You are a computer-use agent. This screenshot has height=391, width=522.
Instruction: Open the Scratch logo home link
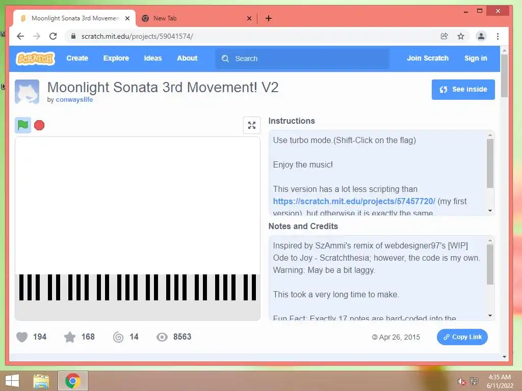click(x=35, y=59)
